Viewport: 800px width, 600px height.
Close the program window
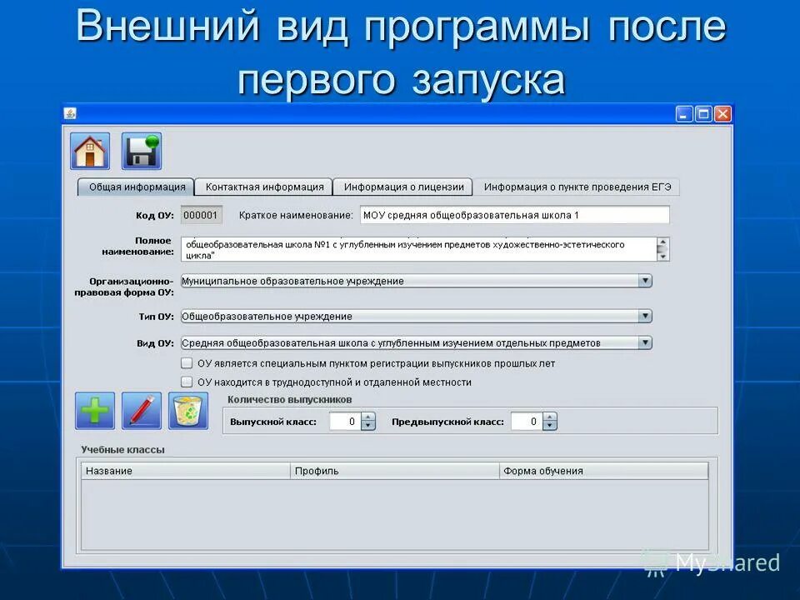[722, 114]
